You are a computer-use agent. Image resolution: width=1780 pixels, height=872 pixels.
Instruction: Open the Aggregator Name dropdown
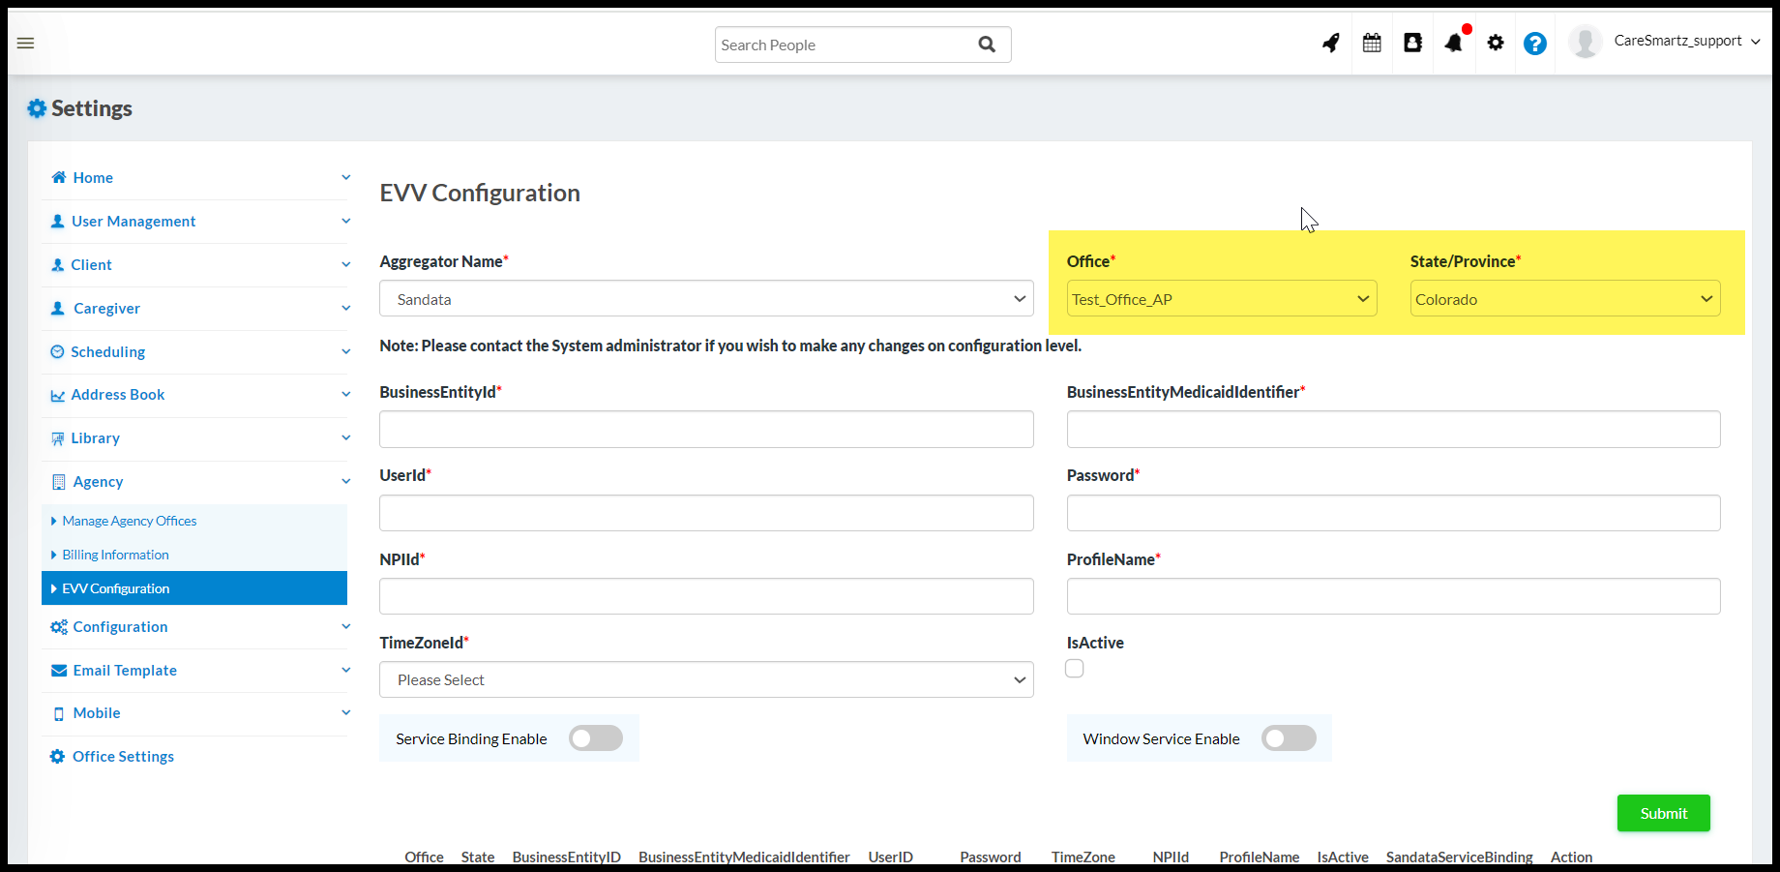point(706,299)
